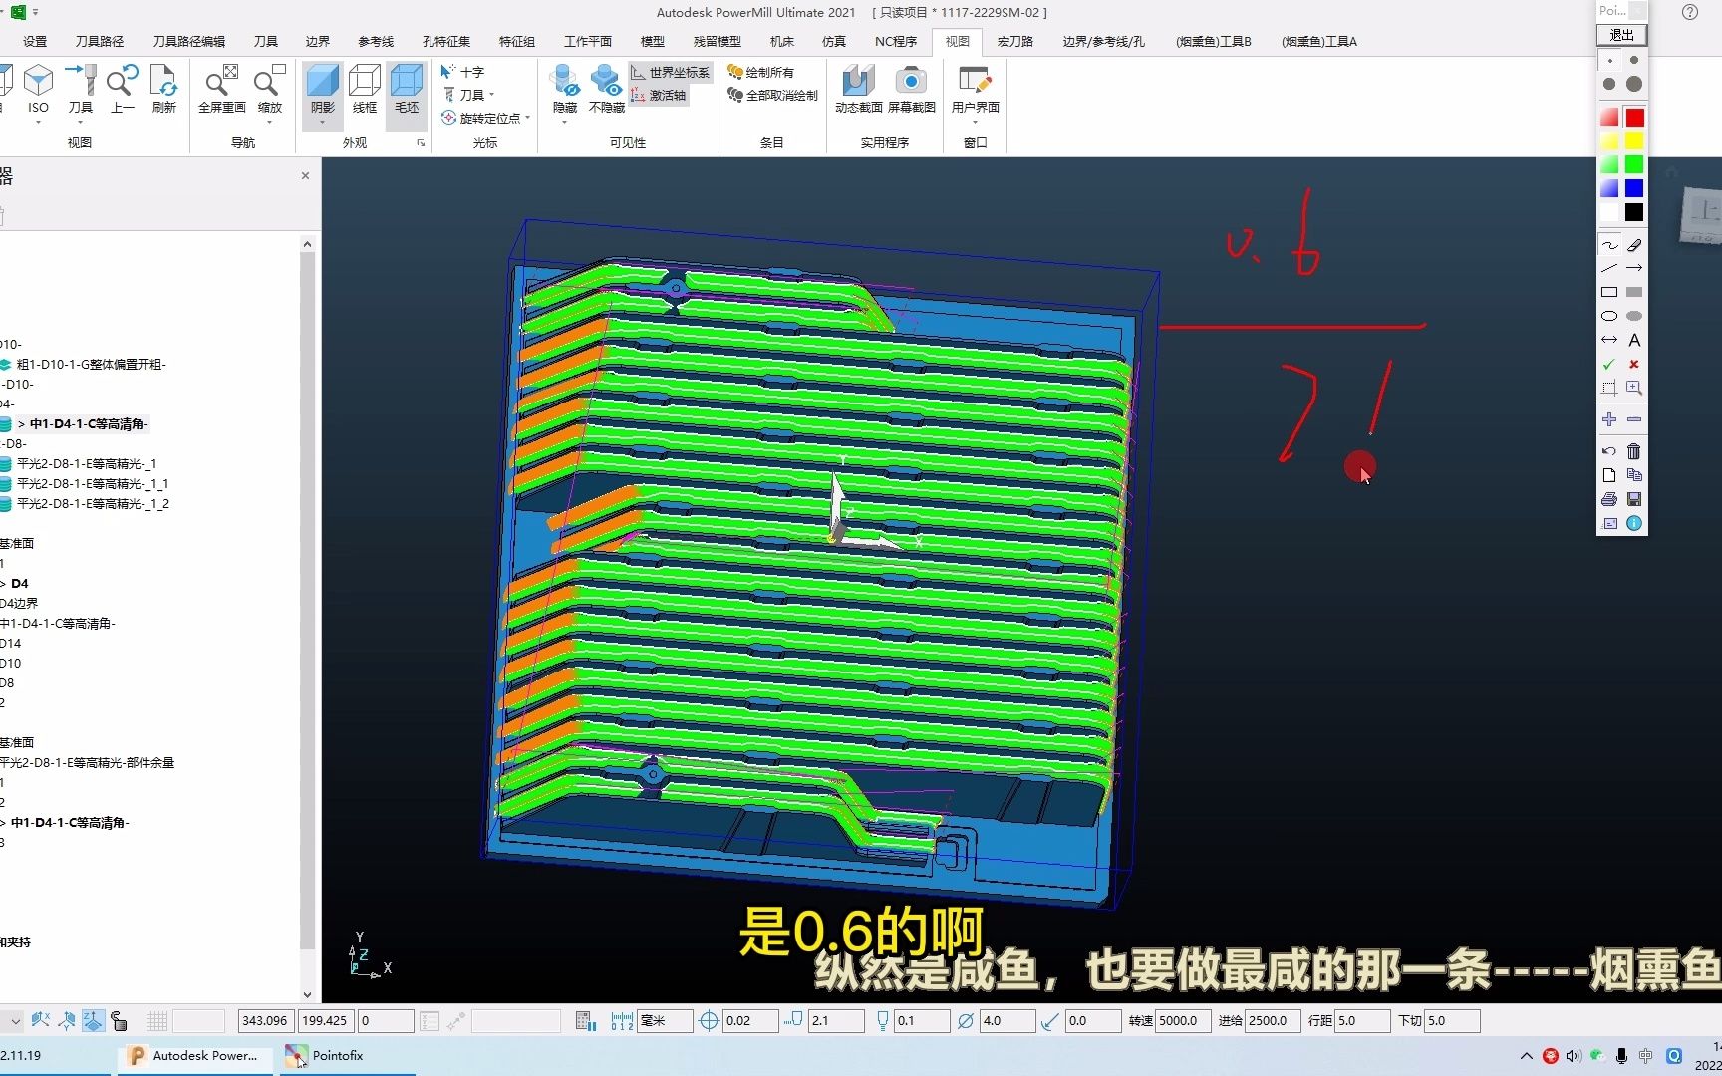Click 绘制所有 draw all button
Viewport: 1722px width, 1076px height.
tap(761, 72)
